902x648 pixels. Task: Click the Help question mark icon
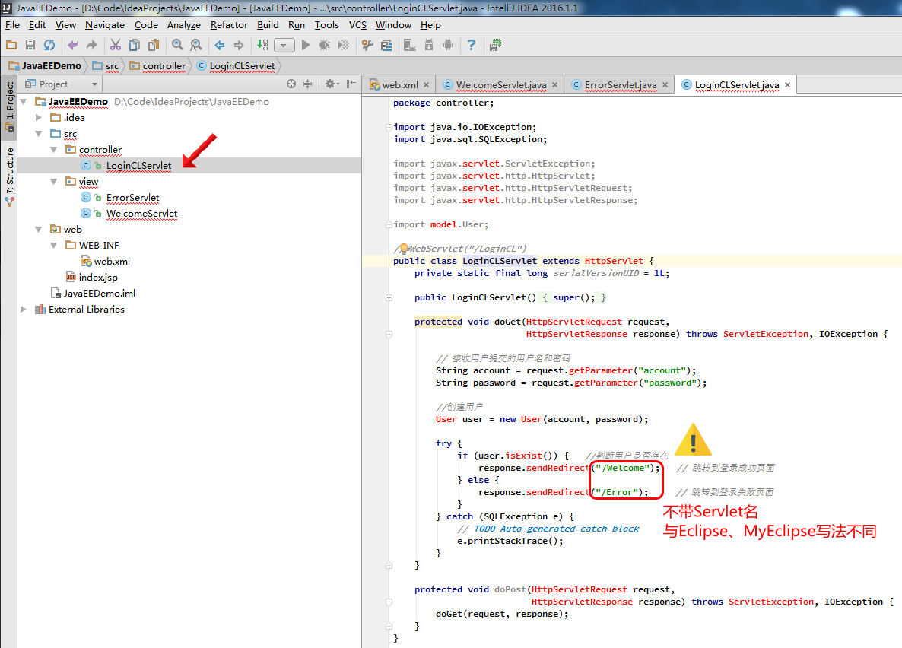(471, 45)
